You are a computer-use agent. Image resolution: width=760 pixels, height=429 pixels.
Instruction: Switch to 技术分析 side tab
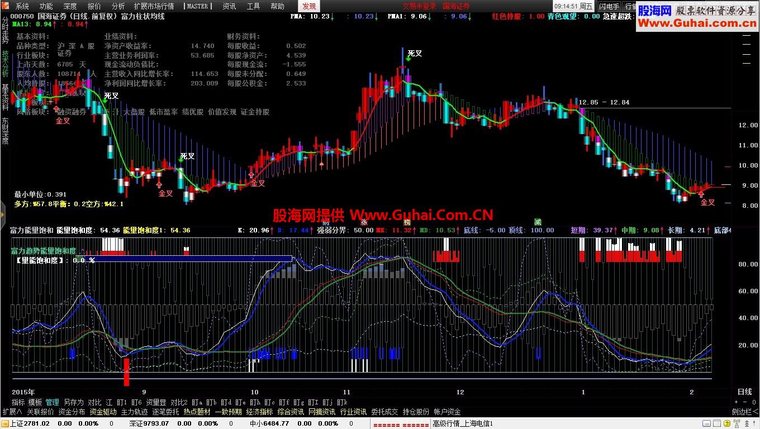point(5,64)
